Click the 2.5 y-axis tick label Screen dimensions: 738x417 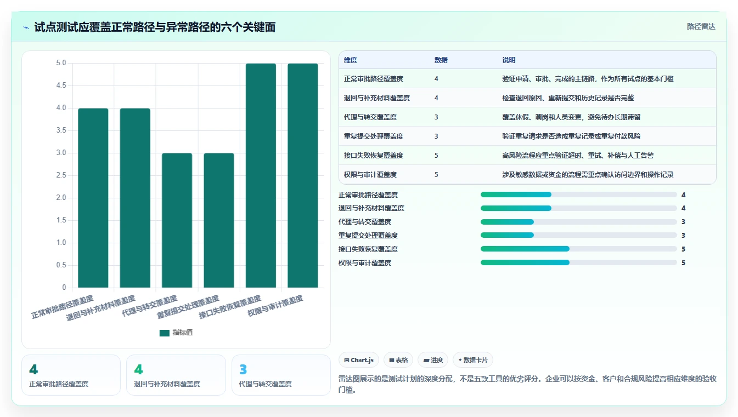click(x=61, y=175)
